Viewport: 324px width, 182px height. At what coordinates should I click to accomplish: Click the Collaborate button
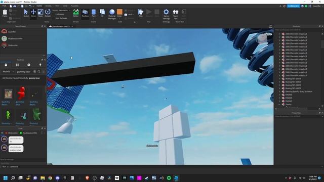(x=294, y=6)
